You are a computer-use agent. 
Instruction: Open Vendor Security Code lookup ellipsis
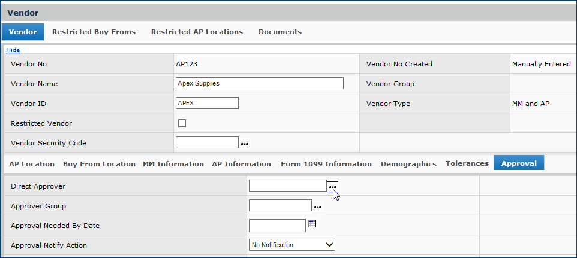coord(245,144)
